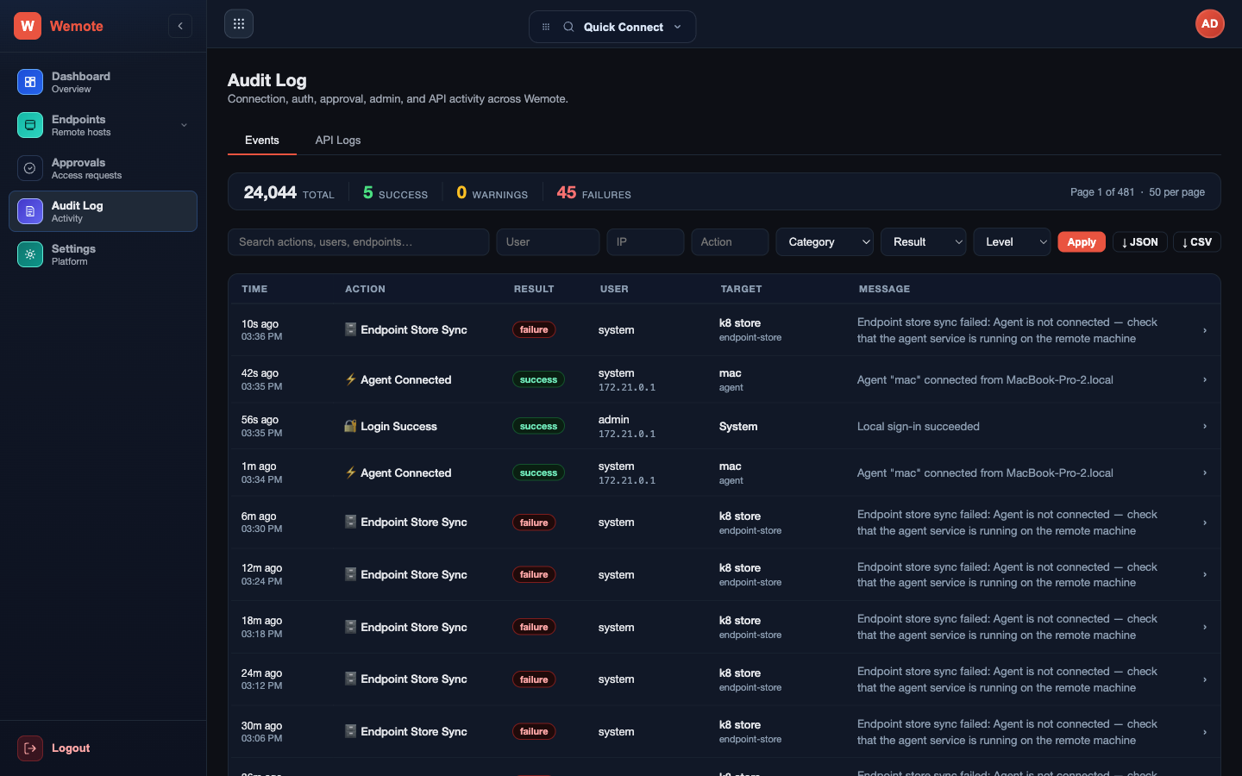1242x776 pixels.
Task: Focus the User filter field
Action: pyautogui.click(x=548, y=242)
